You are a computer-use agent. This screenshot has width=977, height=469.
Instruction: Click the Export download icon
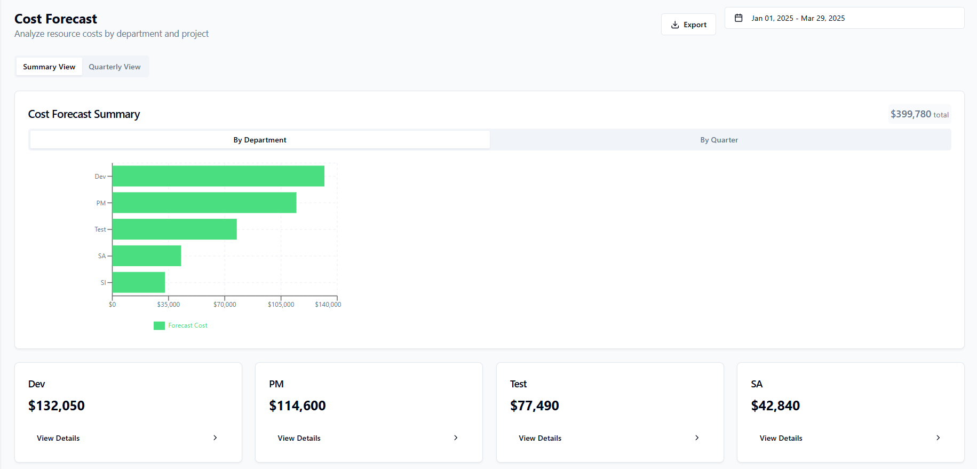pos(675,25)
